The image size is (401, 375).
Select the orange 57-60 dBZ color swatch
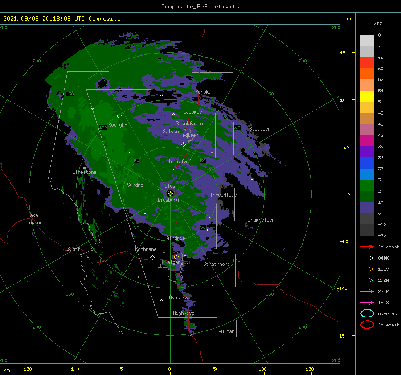click(367, 74)
